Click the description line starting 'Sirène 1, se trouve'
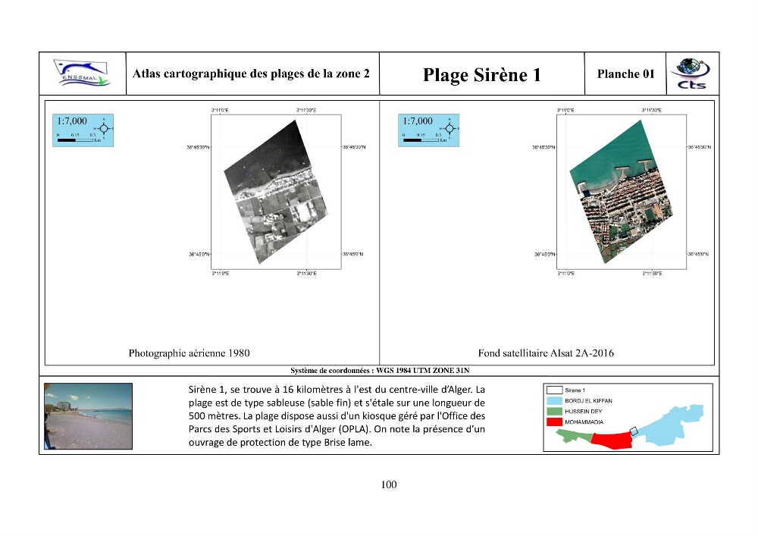 [x=337, y=390]
